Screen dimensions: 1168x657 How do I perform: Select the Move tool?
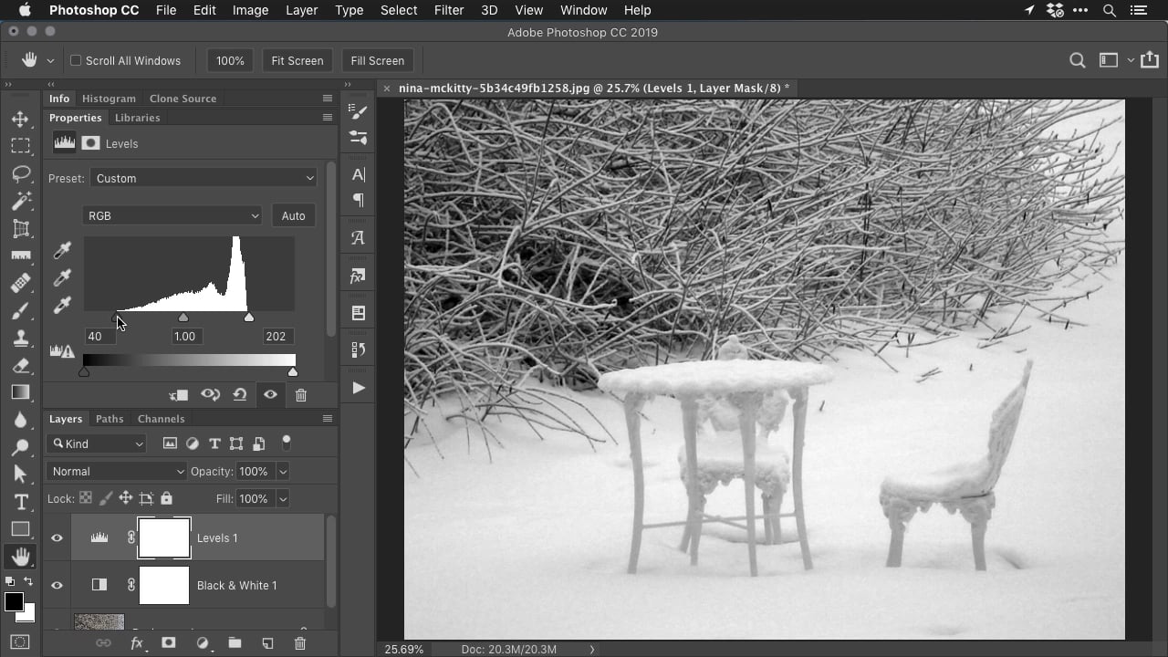click(20, 119)
